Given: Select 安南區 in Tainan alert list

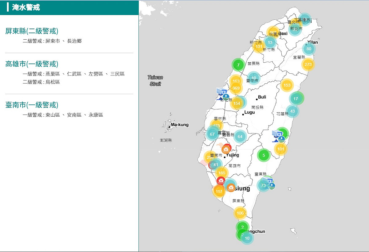Looking at the screenshot, I should click(x=74, y=115).
